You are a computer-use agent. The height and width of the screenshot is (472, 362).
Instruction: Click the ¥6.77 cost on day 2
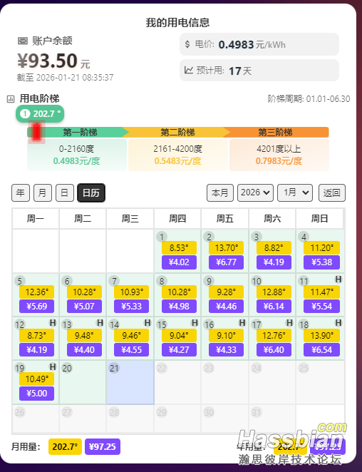227,262
